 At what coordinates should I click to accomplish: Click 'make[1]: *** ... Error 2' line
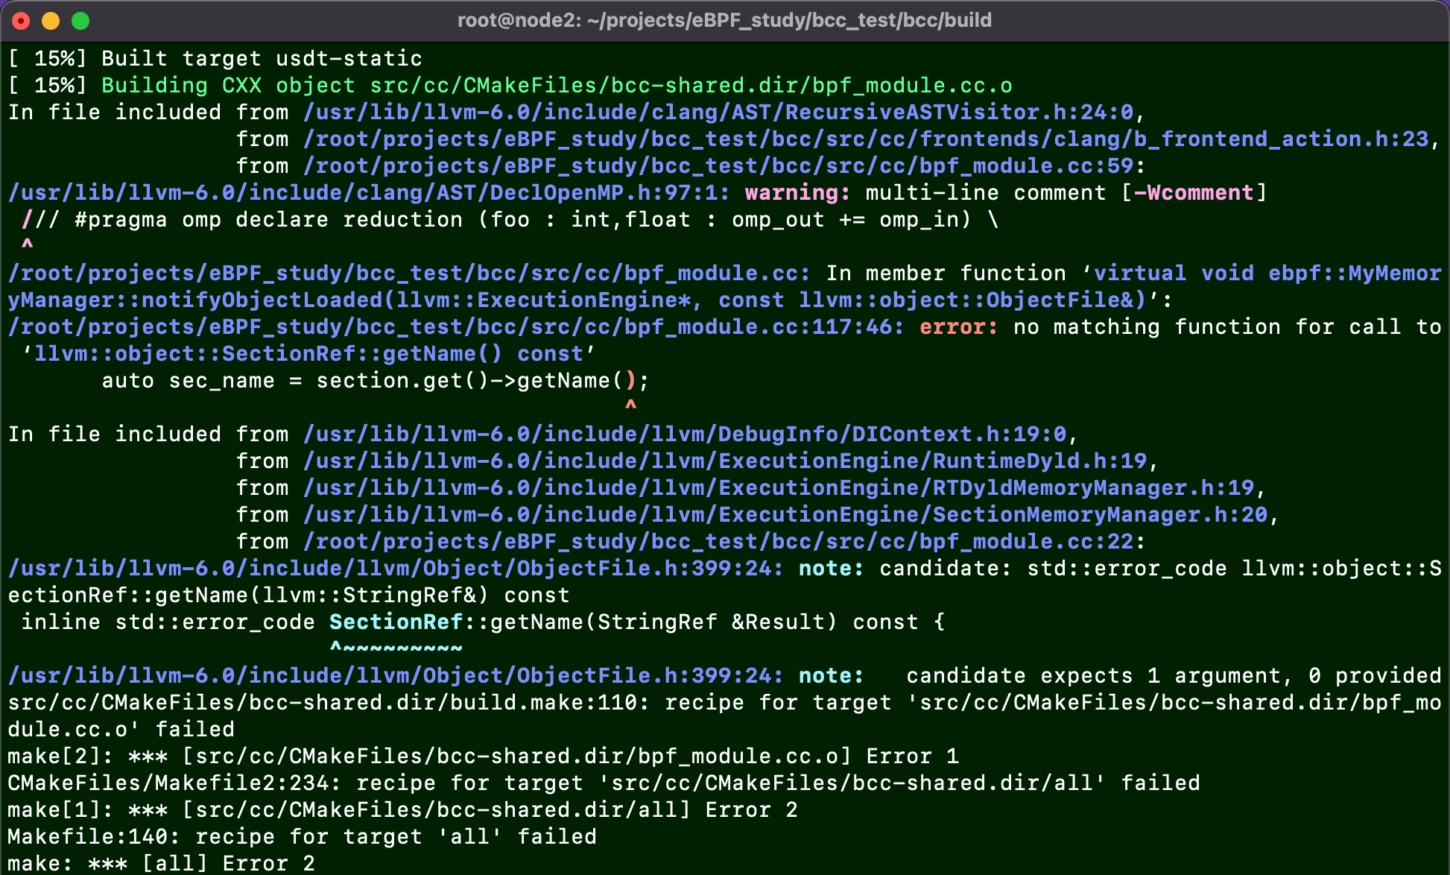pyautogui.click(x=402, y=809)
